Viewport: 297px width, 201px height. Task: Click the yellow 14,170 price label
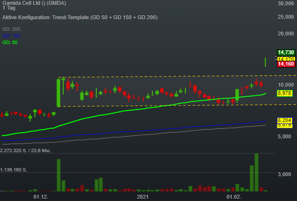(286, 59)
